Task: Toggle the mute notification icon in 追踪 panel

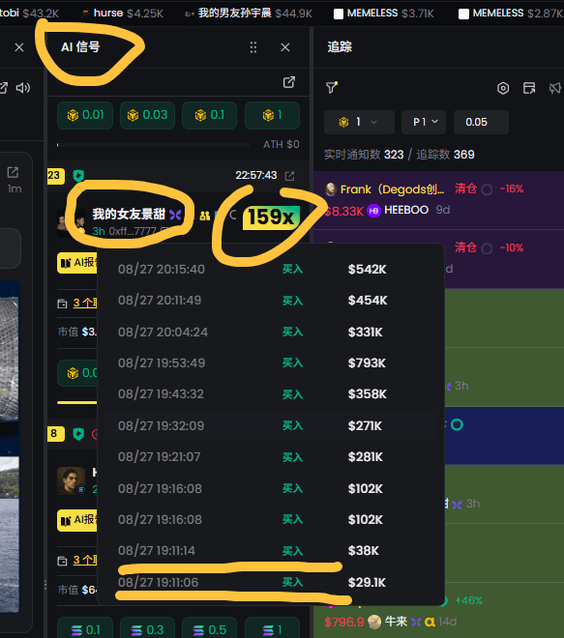Action: coord(555,88)
